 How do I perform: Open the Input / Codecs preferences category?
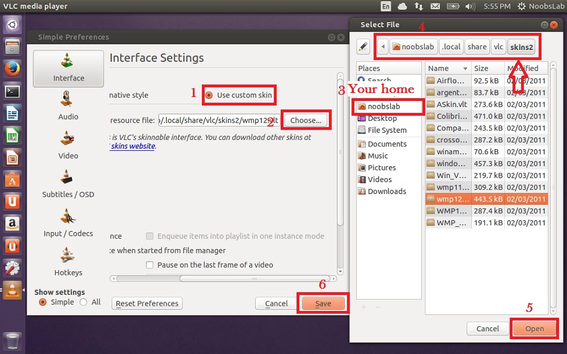coord(69,222)
